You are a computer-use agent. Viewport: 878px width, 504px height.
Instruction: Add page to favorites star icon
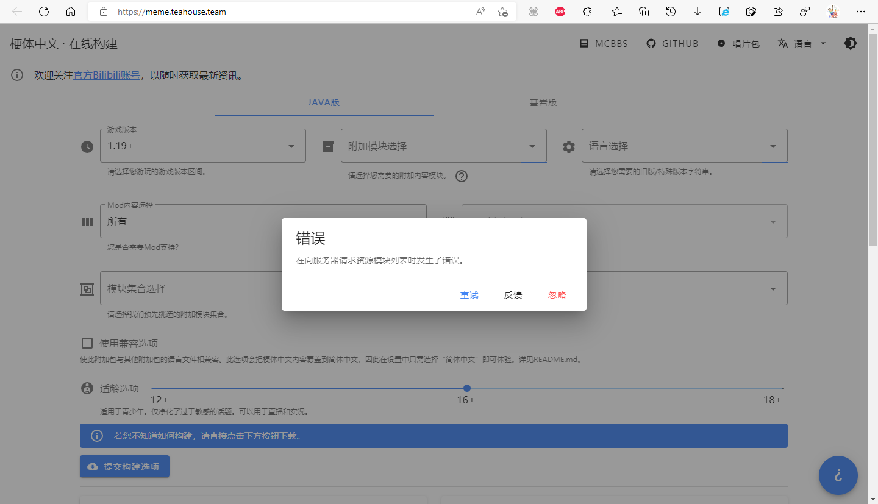pyautogui.click(x=502, y=12)
